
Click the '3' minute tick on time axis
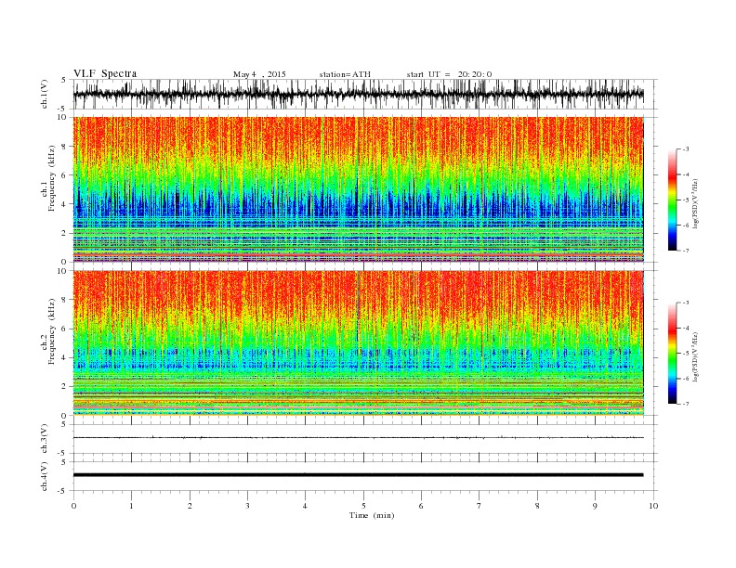247,506
